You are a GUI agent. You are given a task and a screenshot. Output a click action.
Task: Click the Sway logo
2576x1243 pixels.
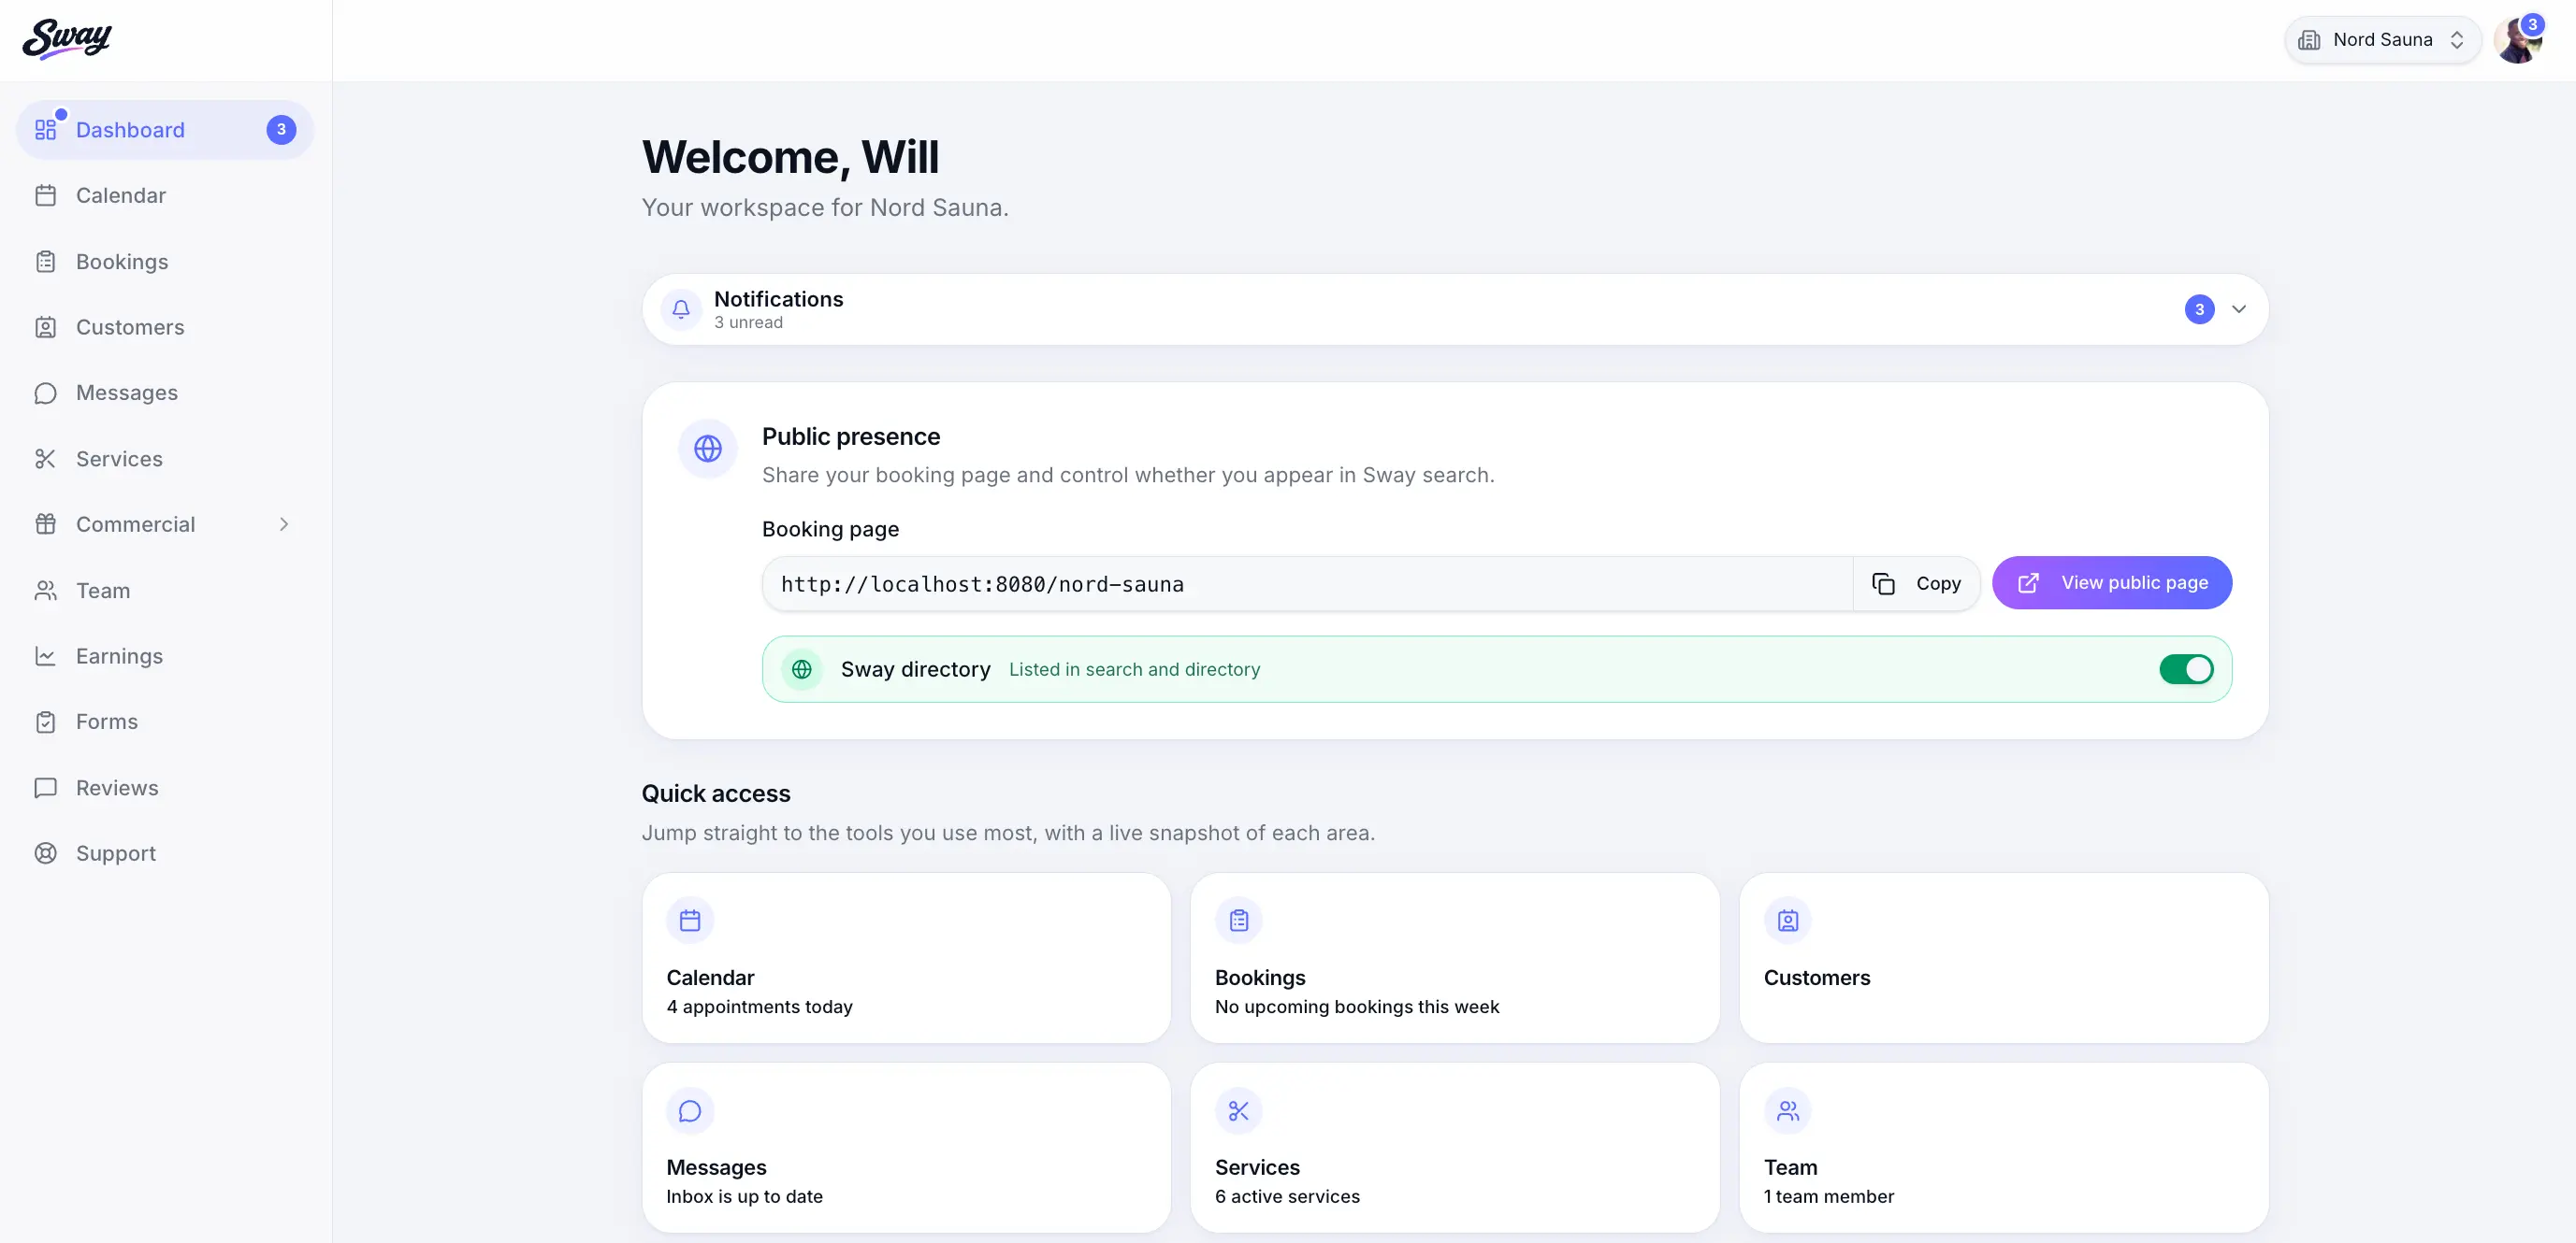pos(67,39)
